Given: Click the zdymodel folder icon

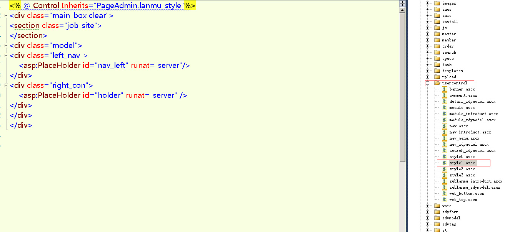Looking at the screenshot, I should (437, 218).
